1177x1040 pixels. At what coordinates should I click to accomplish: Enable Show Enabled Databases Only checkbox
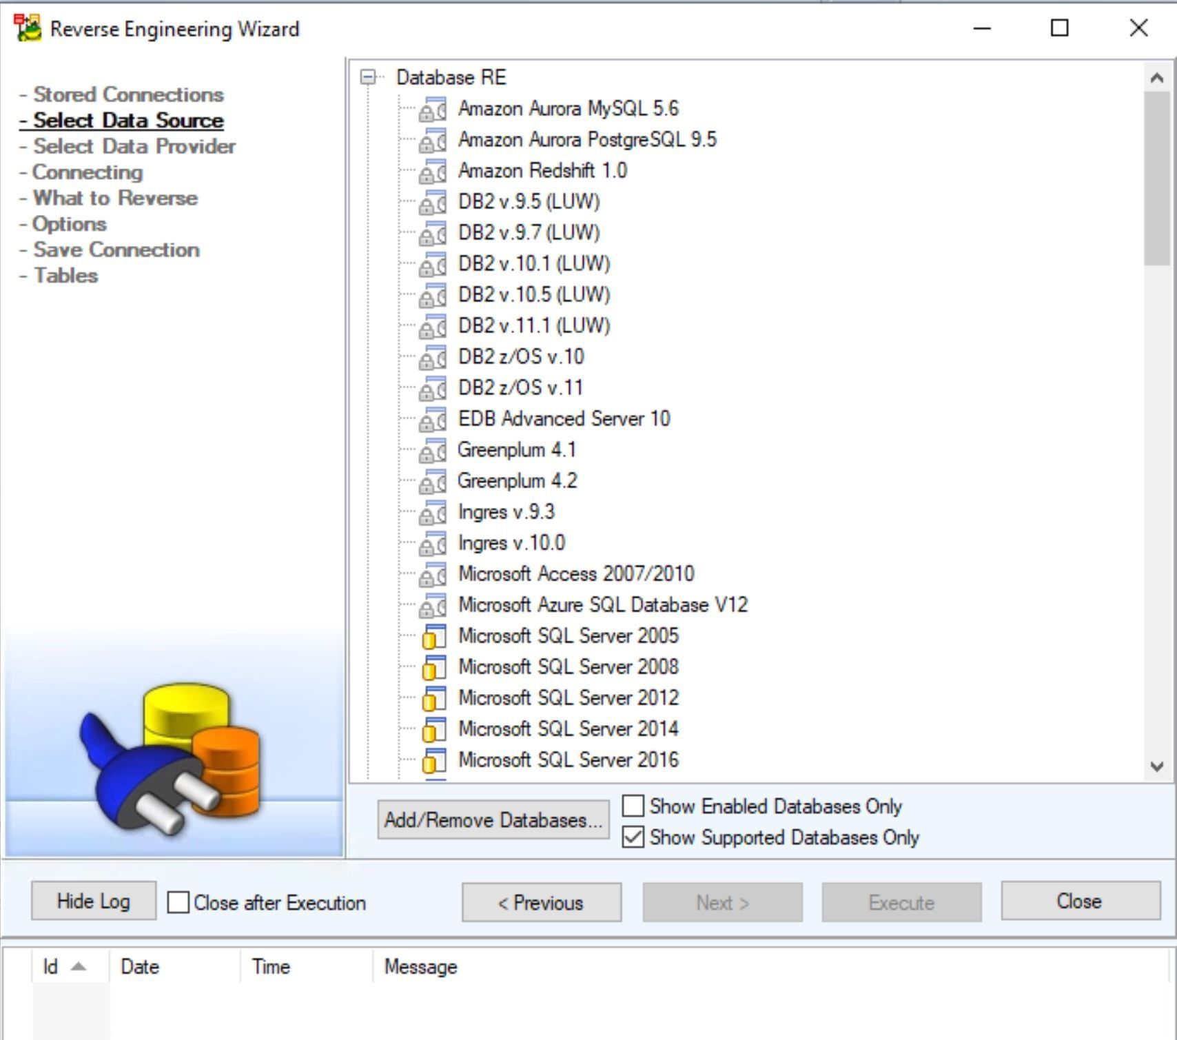[633, 806]
